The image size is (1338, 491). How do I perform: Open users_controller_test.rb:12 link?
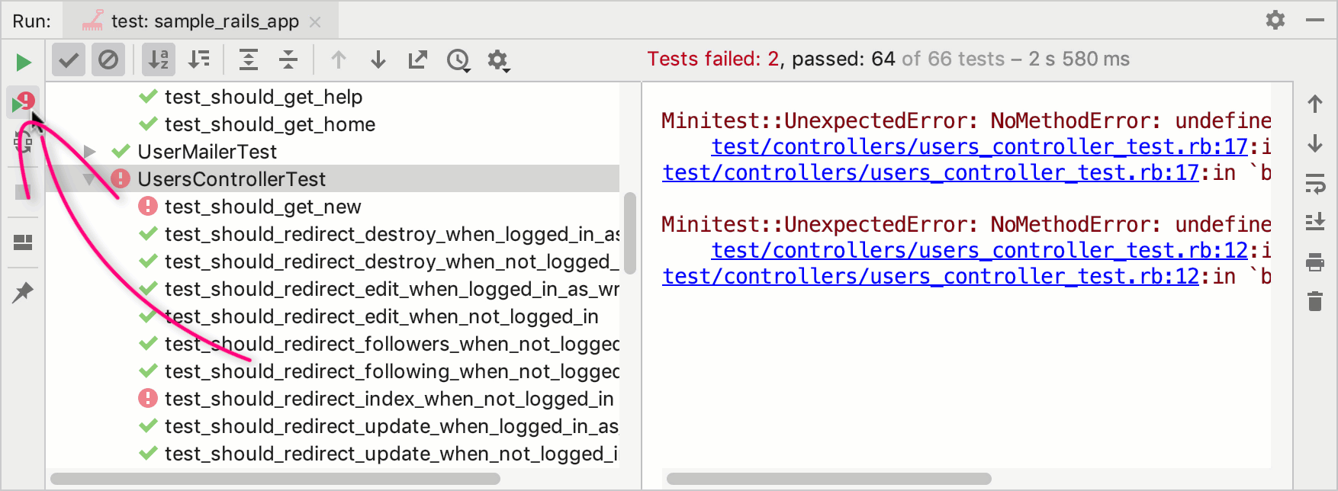(979, 250)
